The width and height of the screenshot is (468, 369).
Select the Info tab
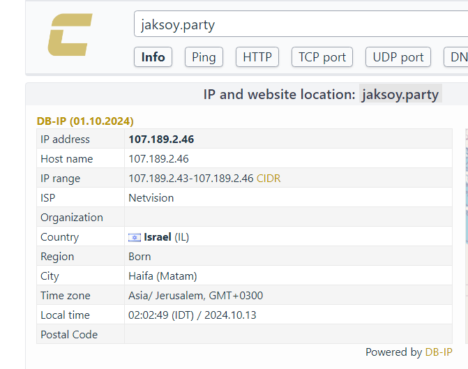153,57
